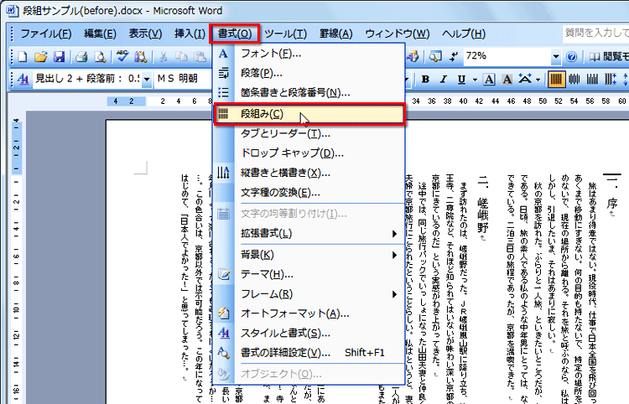Image resolution: width=629 pixels, height=404 pixels.
Task: Toggle show/hide formatting marks
Action: [453, 57]
